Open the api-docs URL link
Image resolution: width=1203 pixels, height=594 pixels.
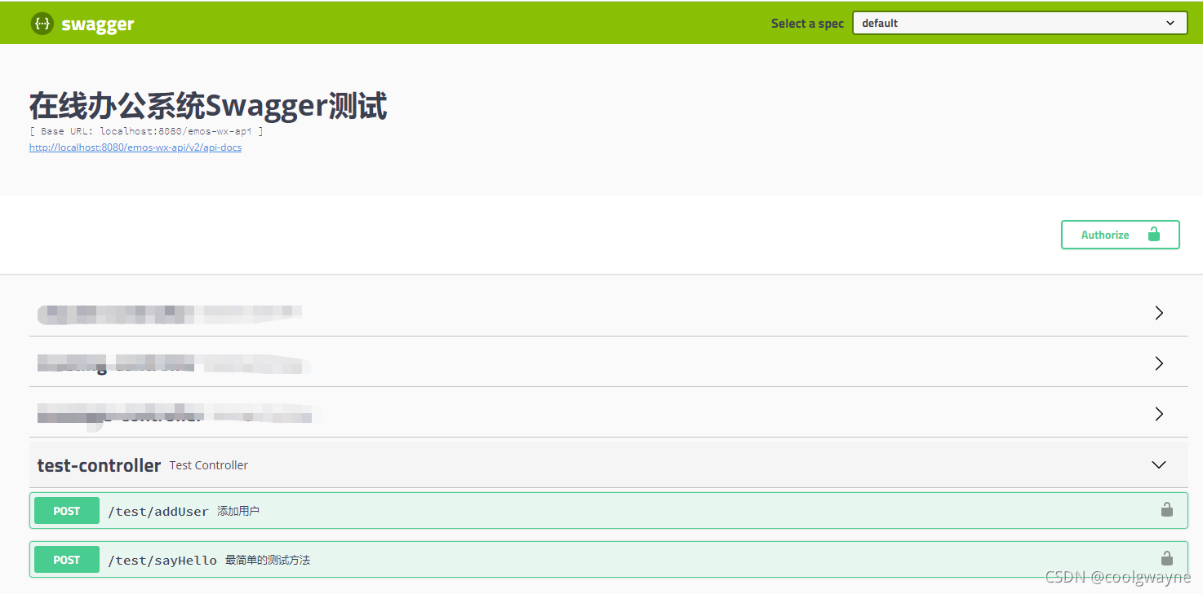click(x=135, y=147)
